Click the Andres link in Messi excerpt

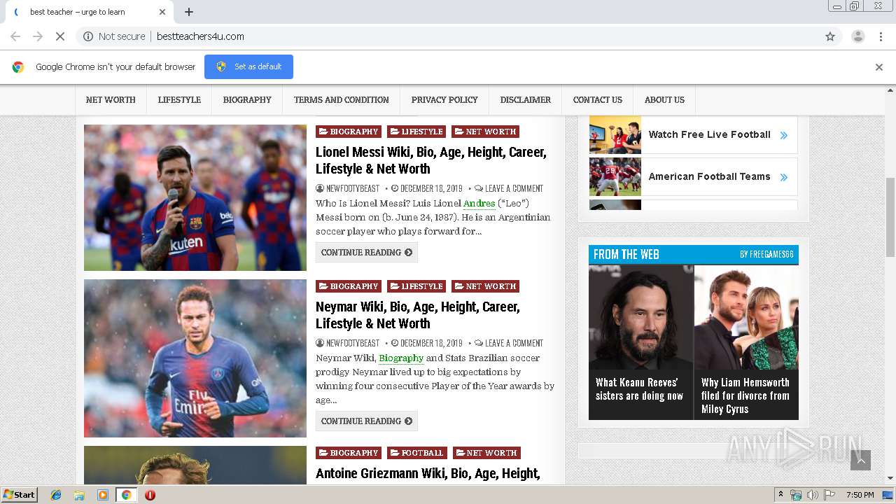479,204
